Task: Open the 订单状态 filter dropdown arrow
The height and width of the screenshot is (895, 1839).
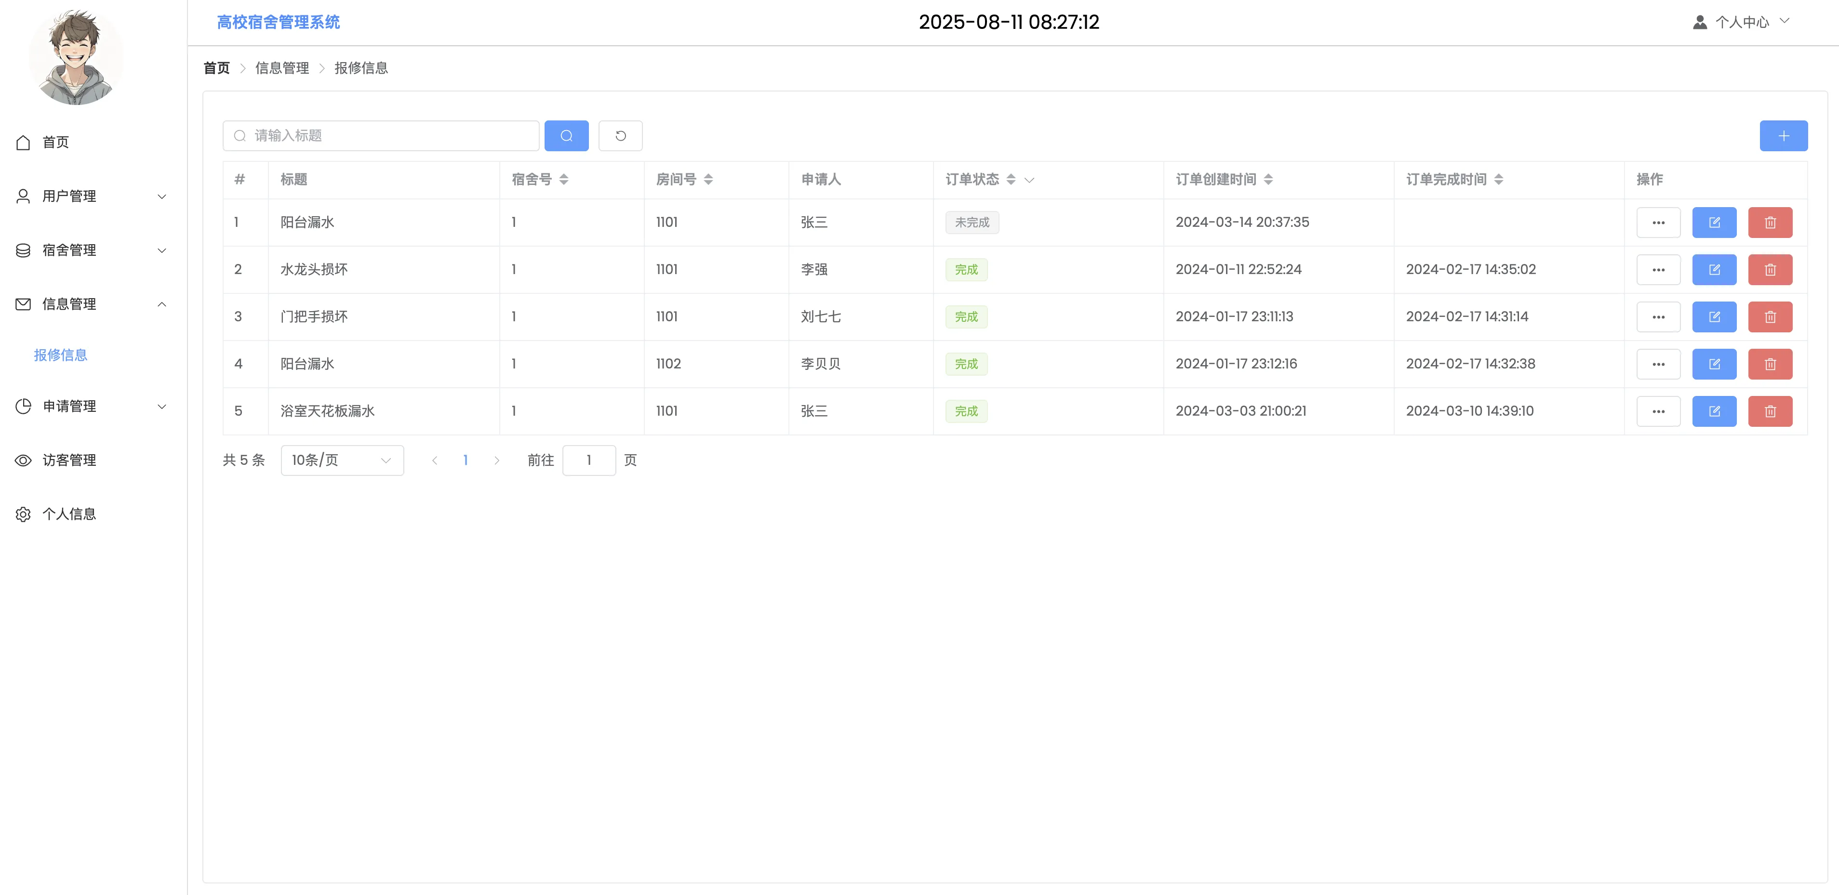Action: [x=1029, y=180]
